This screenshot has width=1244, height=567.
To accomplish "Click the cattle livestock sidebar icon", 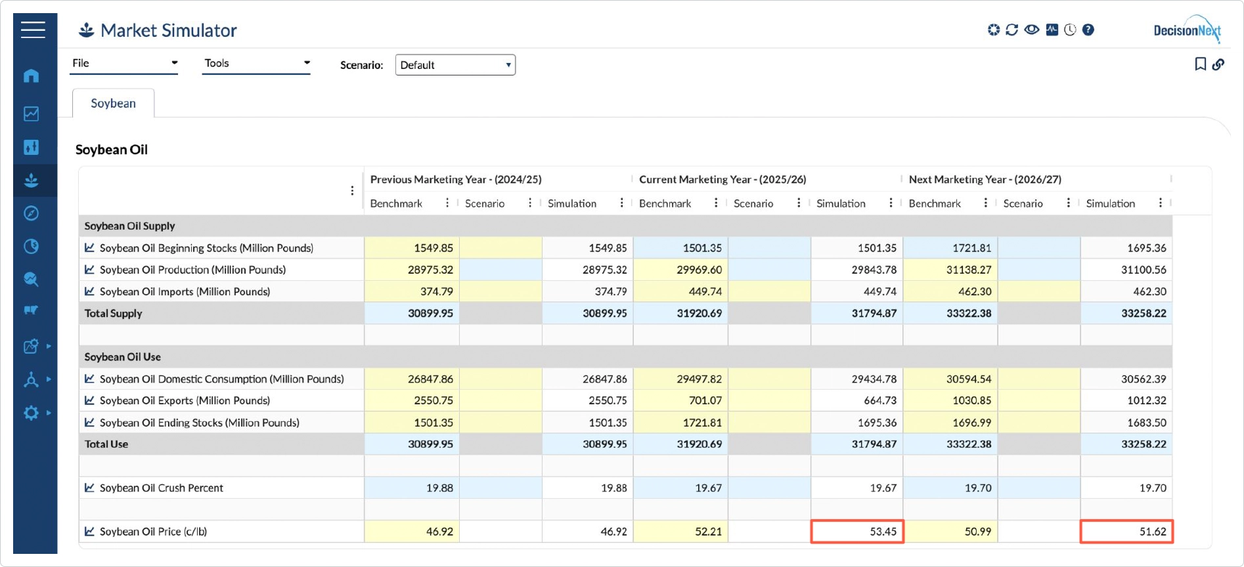I will click(31, 310).
